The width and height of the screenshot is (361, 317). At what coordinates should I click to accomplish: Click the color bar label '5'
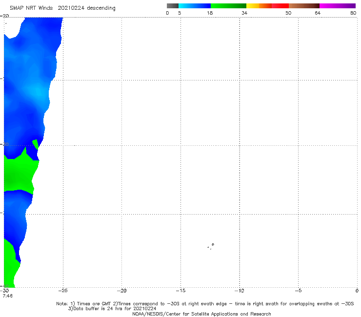pos(180,13)
